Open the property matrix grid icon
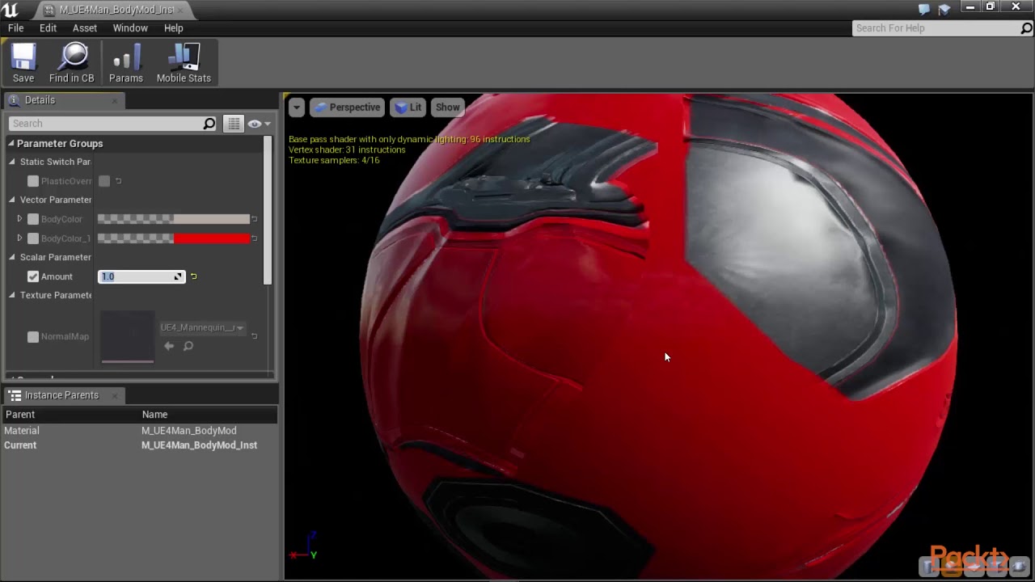The width and height of the screenshot is (1035, 582). coord(234,124)
